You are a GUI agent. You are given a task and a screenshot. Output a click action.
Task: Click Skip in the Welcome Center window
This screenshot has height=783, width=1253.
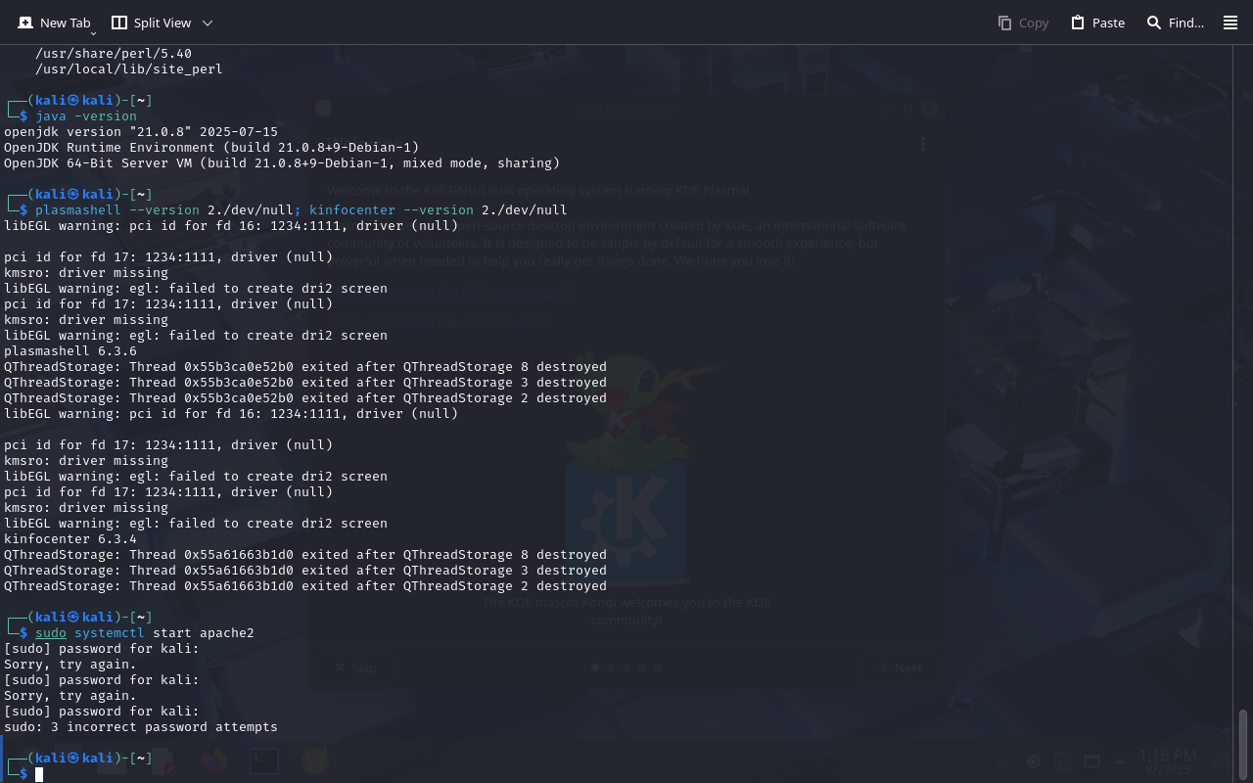[354, 668]
